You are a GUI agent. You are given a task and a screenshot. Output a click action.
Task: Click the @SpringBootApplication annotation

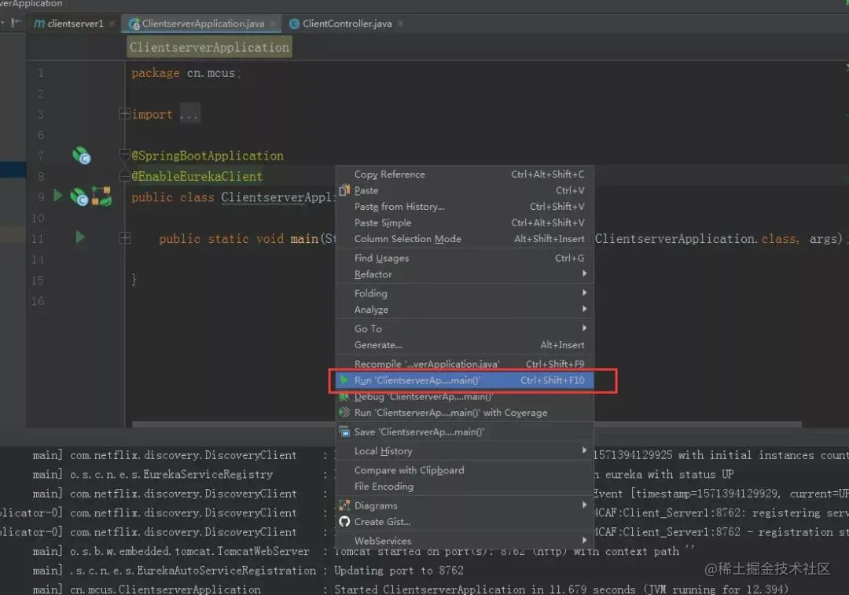point(208,156)
